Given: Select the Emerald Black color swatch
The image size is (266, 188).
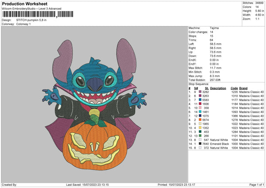Looking at the screenshot, I should click(200, 144).
